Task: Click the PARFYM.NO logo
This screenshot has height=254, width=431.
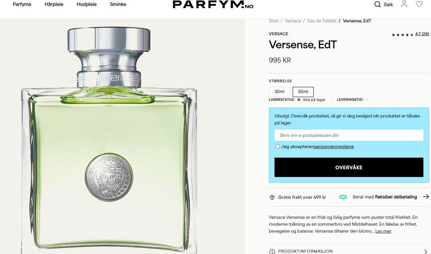Action: pyautogui.click(x=213, y=4)
